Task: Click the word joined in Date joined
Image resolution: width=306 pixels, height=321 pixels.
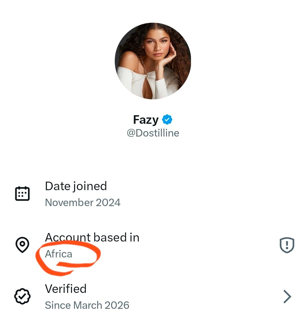Action: coord(90,186)
